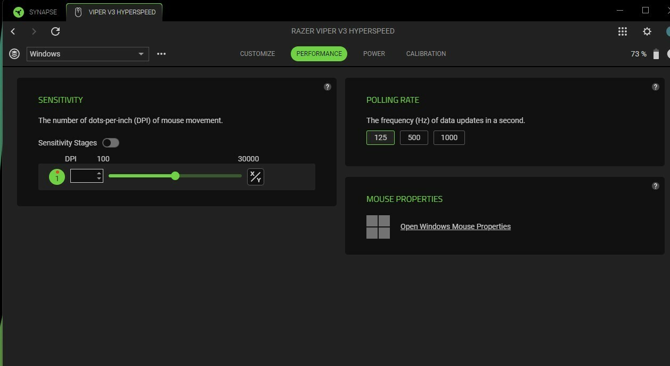Viewport: 670px width, 366px height.
Task: Select DPI stage 1 indicator
Action: (57, 177)
